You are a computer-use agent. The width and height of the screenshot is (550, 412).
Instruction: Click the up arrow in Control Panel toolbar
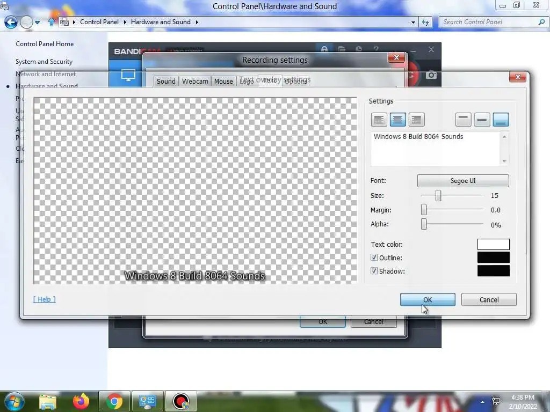[51, 22]
